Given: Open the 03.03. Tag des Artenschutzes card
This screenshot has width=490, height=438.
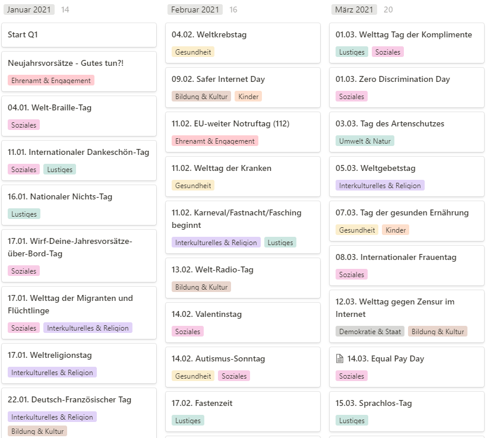Looking at the screenshot, I should click(x=407, y=132).
